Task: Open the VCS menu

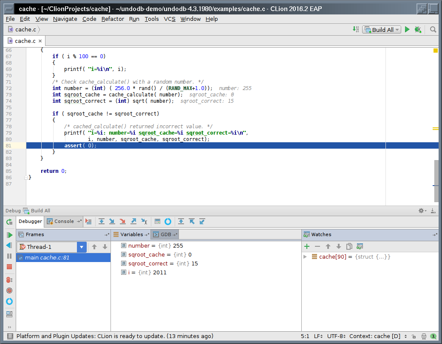Action: point(170,19)
